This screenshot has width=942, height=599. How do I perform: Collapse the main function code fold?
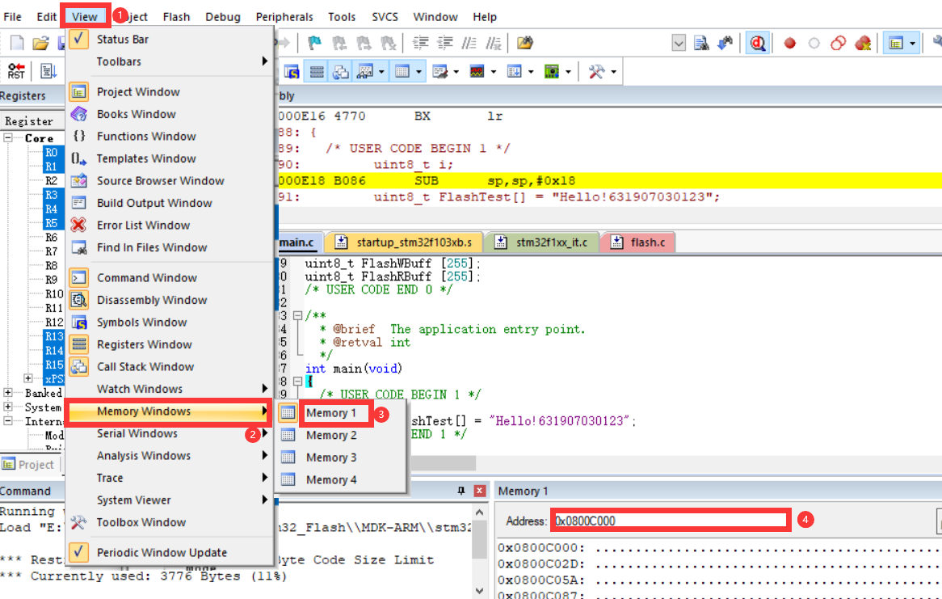pyautogui.click(x=297, y=381)
